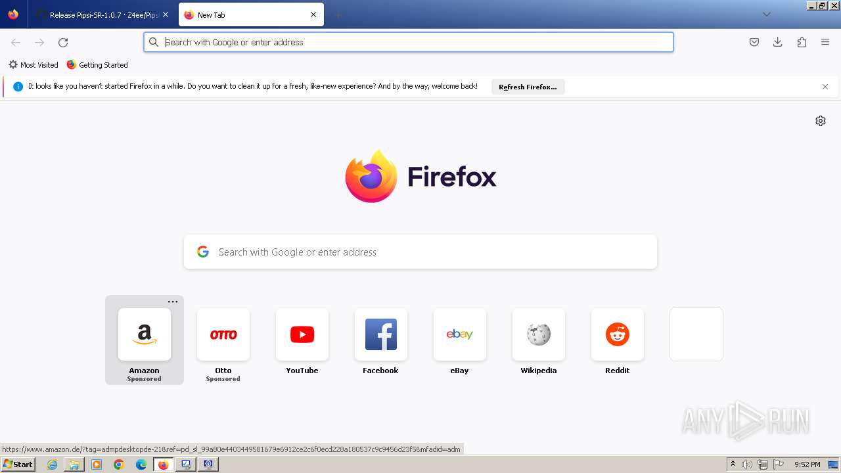Open Most Visited bookmarks folder
Screen dimensions: 841x473
(33, 65)
